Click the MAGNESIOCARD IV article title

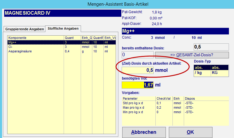pos(63,13)
